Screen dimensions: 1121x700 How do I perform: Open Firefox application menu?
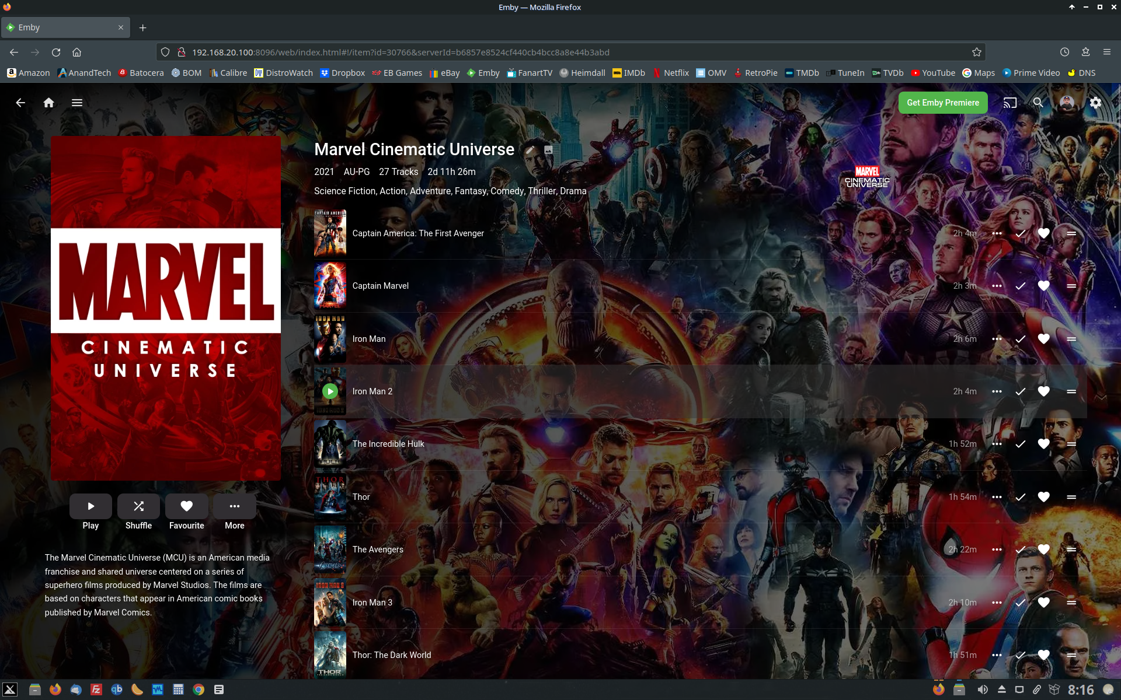tap(1106, 52)
